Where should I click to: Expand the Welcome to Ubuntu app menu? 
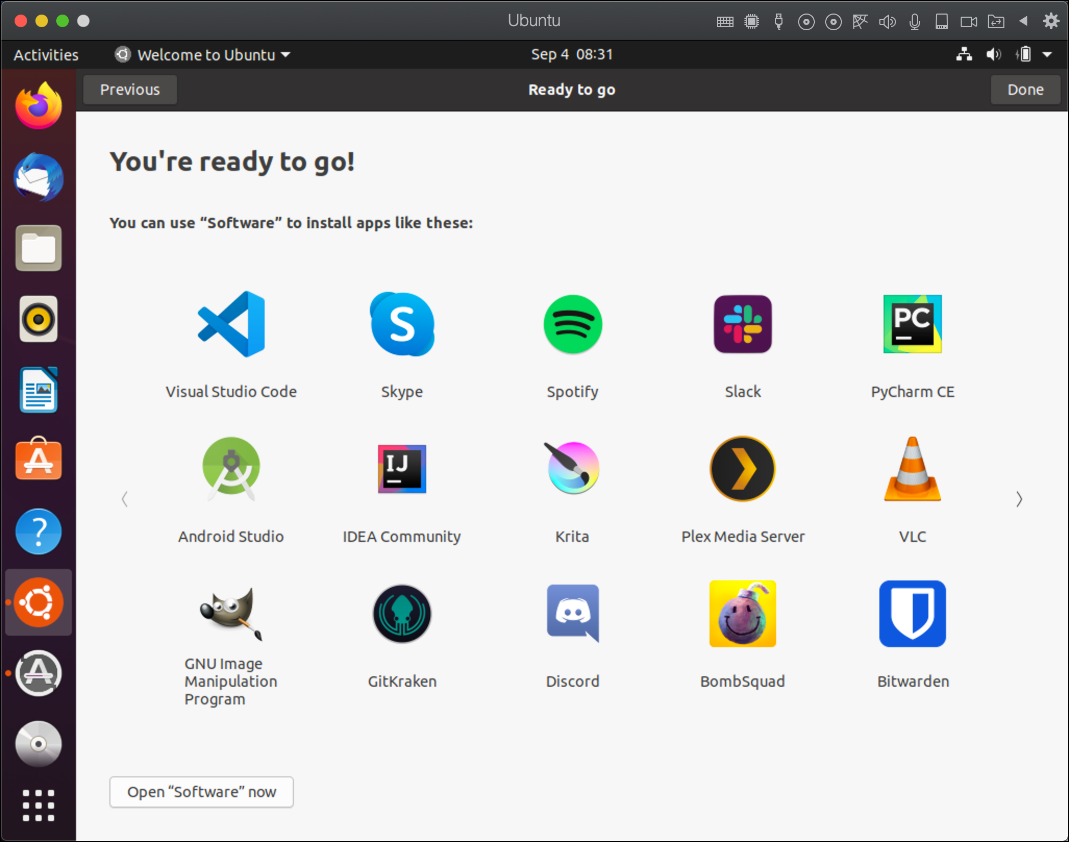[x=203, y=55]
